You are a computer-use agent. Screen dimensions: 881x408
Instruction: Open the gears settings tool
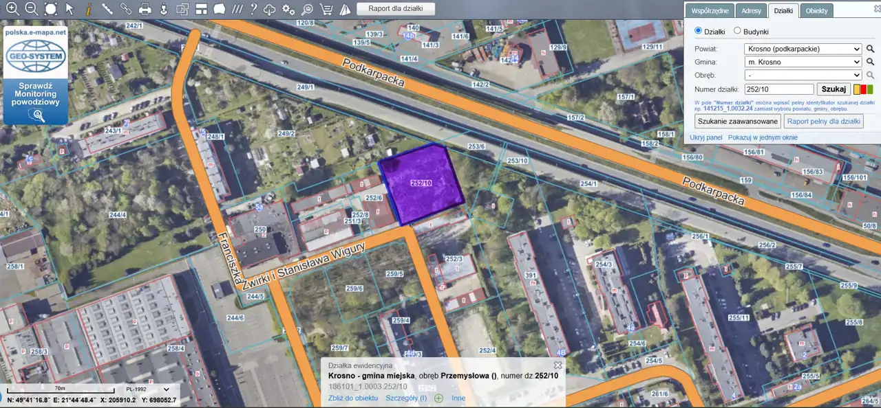click(x=289, y=9)
